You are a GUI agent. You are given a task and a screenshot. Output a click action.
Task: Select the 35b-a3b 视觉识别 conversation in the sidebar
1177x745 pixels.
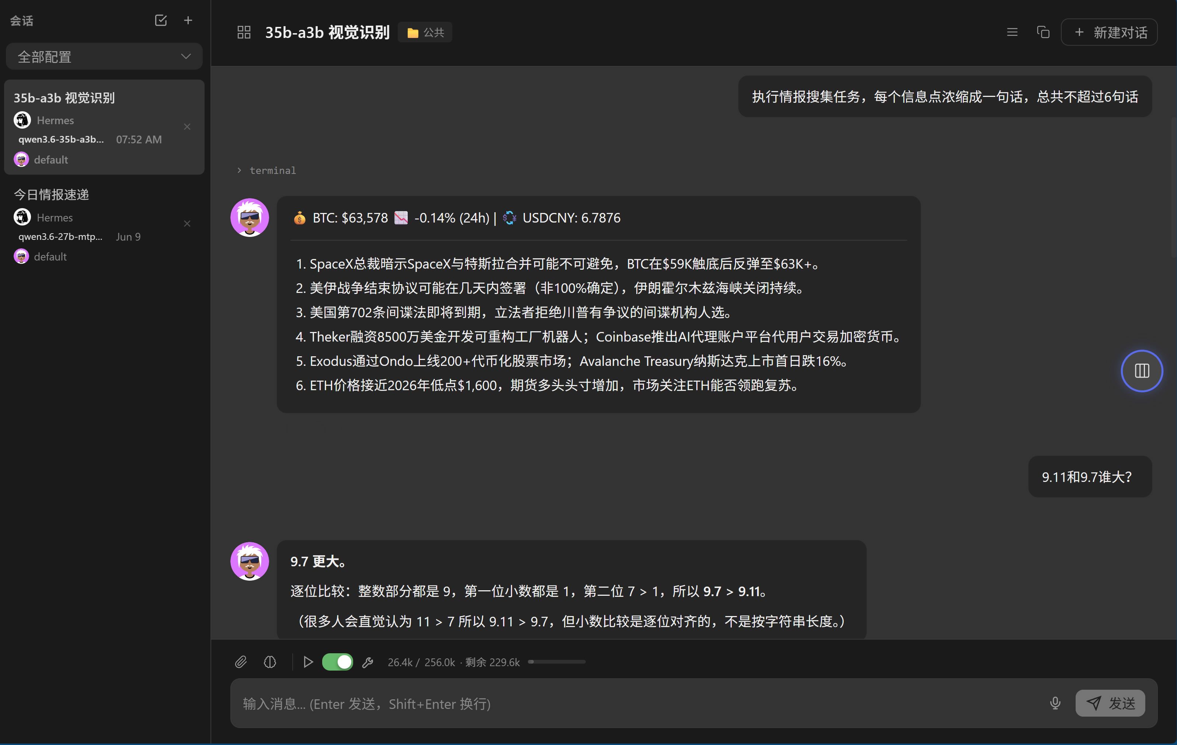click(x=104, y=127)
